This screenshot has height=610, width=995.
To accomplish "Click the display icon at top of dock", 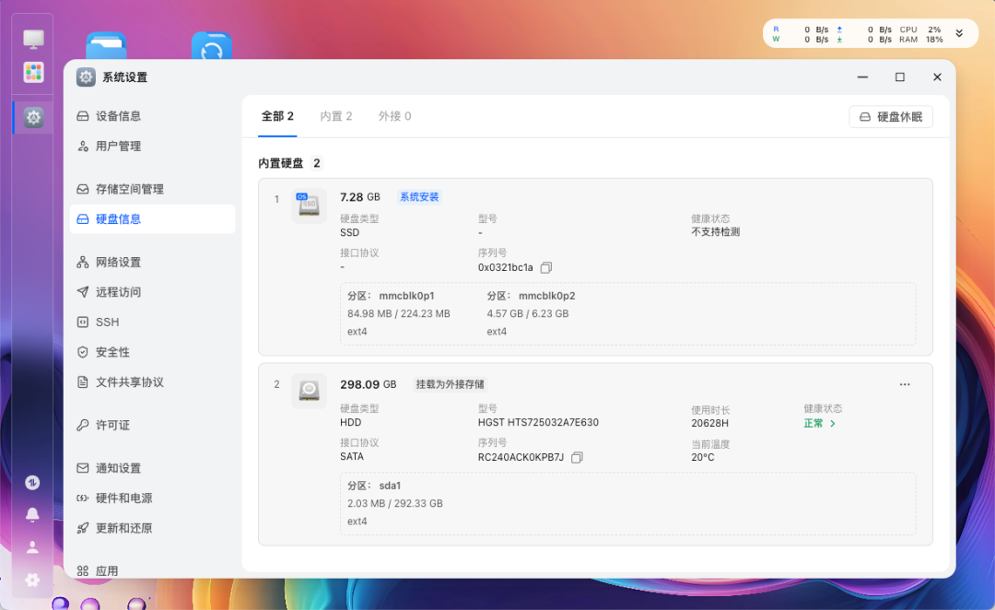I will pyautogui.click(x=33, y=39).
